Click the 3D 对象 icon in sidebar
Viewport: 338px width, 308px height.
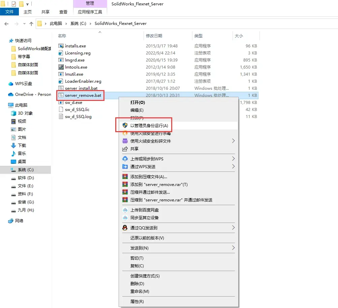(13, 113)
